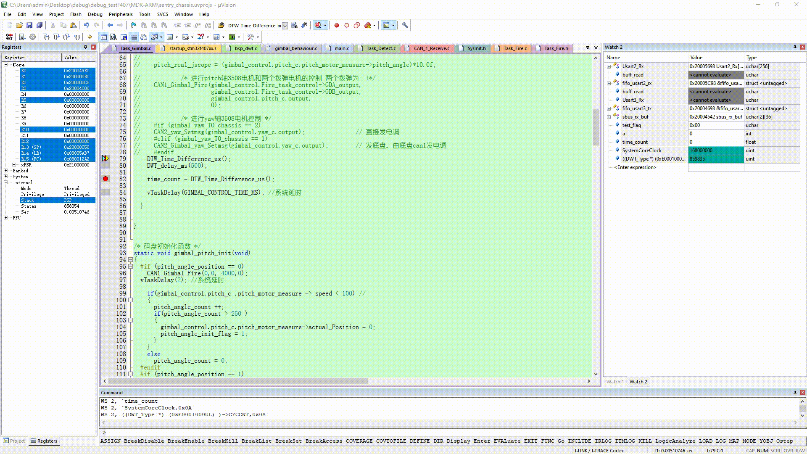Click Insert Breakpoint red dot icon
807x454 pixels.
click(336, 25)
